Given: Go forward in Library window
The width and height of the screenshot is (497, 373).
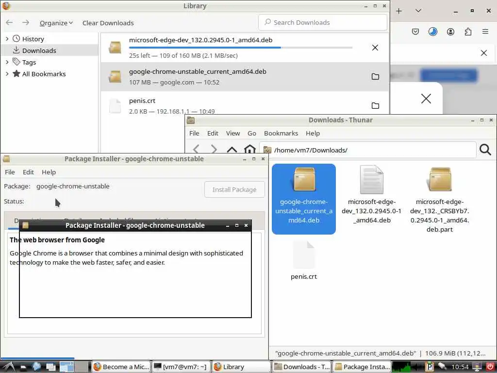Looking at the screenshot, I should pos(26,22).
